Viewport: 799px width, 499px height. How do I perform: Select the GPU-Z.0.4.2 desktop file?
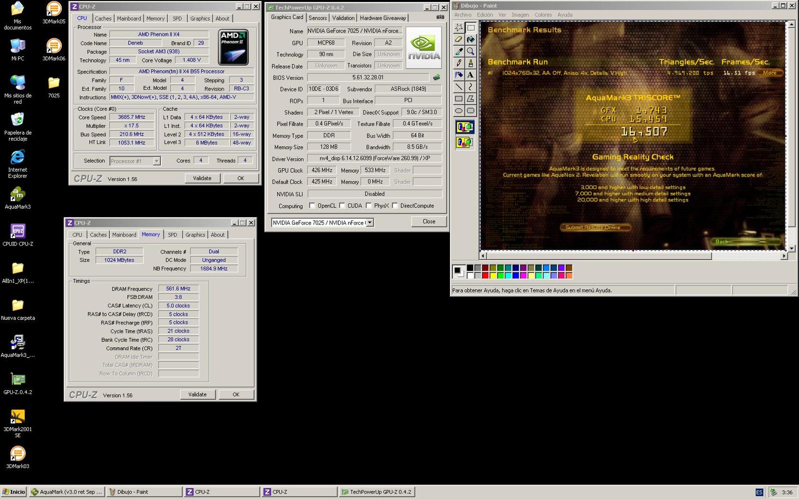click(17, 383)
